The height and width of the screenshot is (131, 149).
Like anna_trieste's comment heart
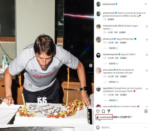pyautogui.click(x=147, y=71)
